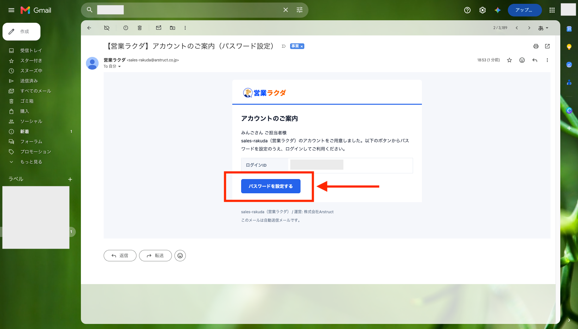Open email in new window icon
Viewport: 578px width, 329px height.
[547, 46]
